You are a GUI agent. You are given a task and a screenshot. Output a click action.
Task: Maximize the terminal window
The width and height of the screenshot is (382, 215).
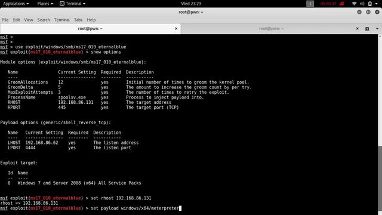pos(368,12)
